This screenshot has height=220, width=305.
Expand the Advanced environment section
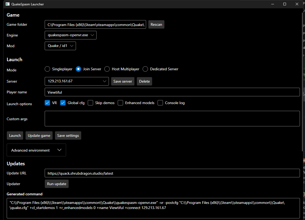tap(36, 150)
